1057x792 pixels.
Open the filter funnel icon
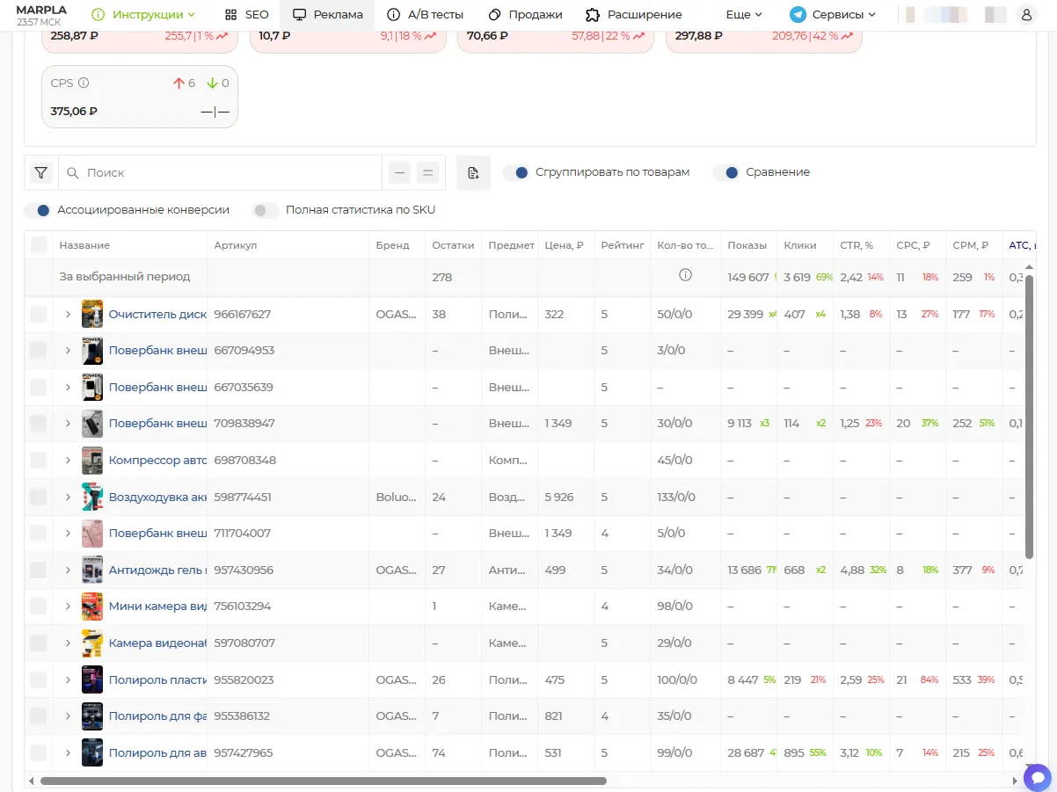(41, 173)
